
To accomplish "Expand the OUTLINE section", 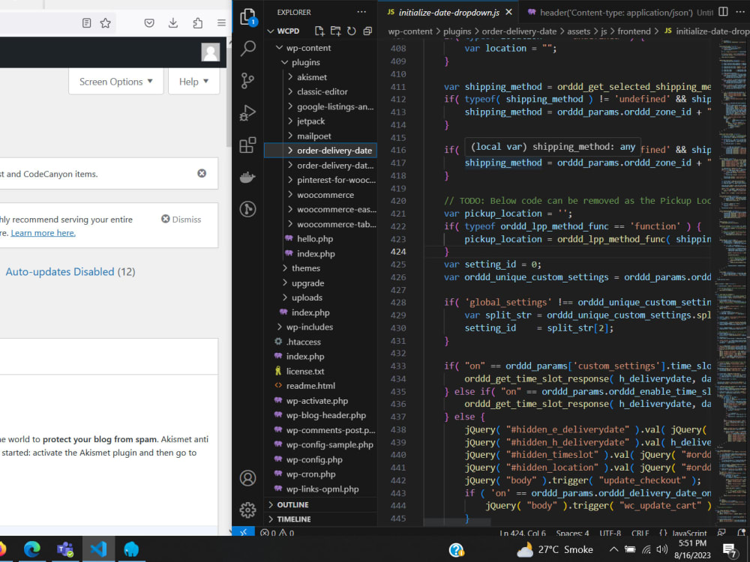I will pyautogui.click(x=292, y=505).
